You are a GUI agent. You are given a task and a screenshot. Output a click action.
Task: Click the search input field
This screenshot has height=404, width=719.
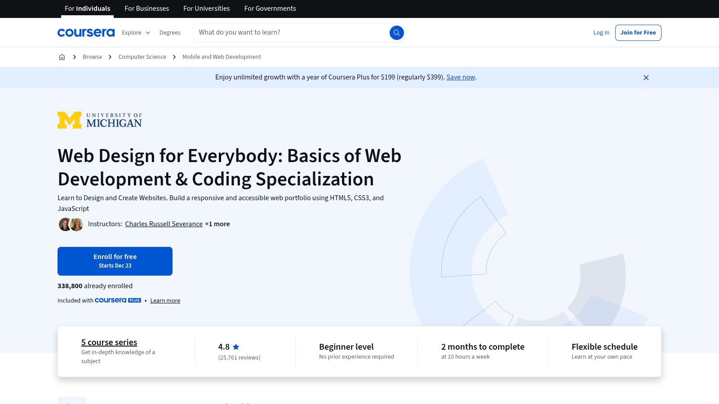pyautogui.click(x=288, y=32)
